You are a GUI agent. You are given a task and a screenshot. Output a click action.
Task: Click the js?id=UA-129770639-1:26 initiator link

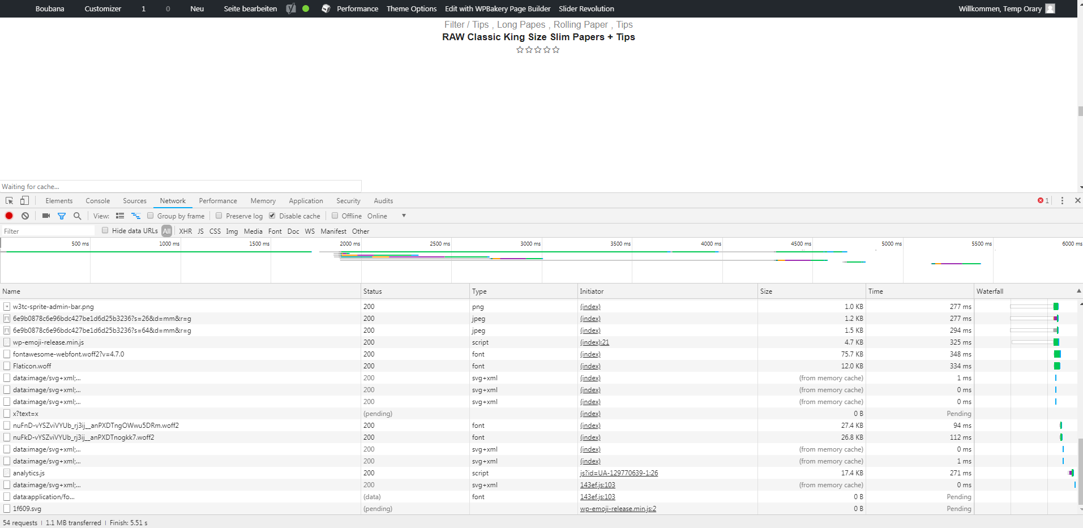pyautogui.click(x=619, y=473)
